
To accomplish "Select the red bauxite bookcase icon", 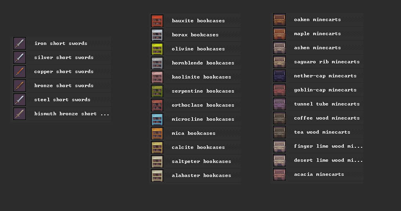I will click(x=157, y=21).
